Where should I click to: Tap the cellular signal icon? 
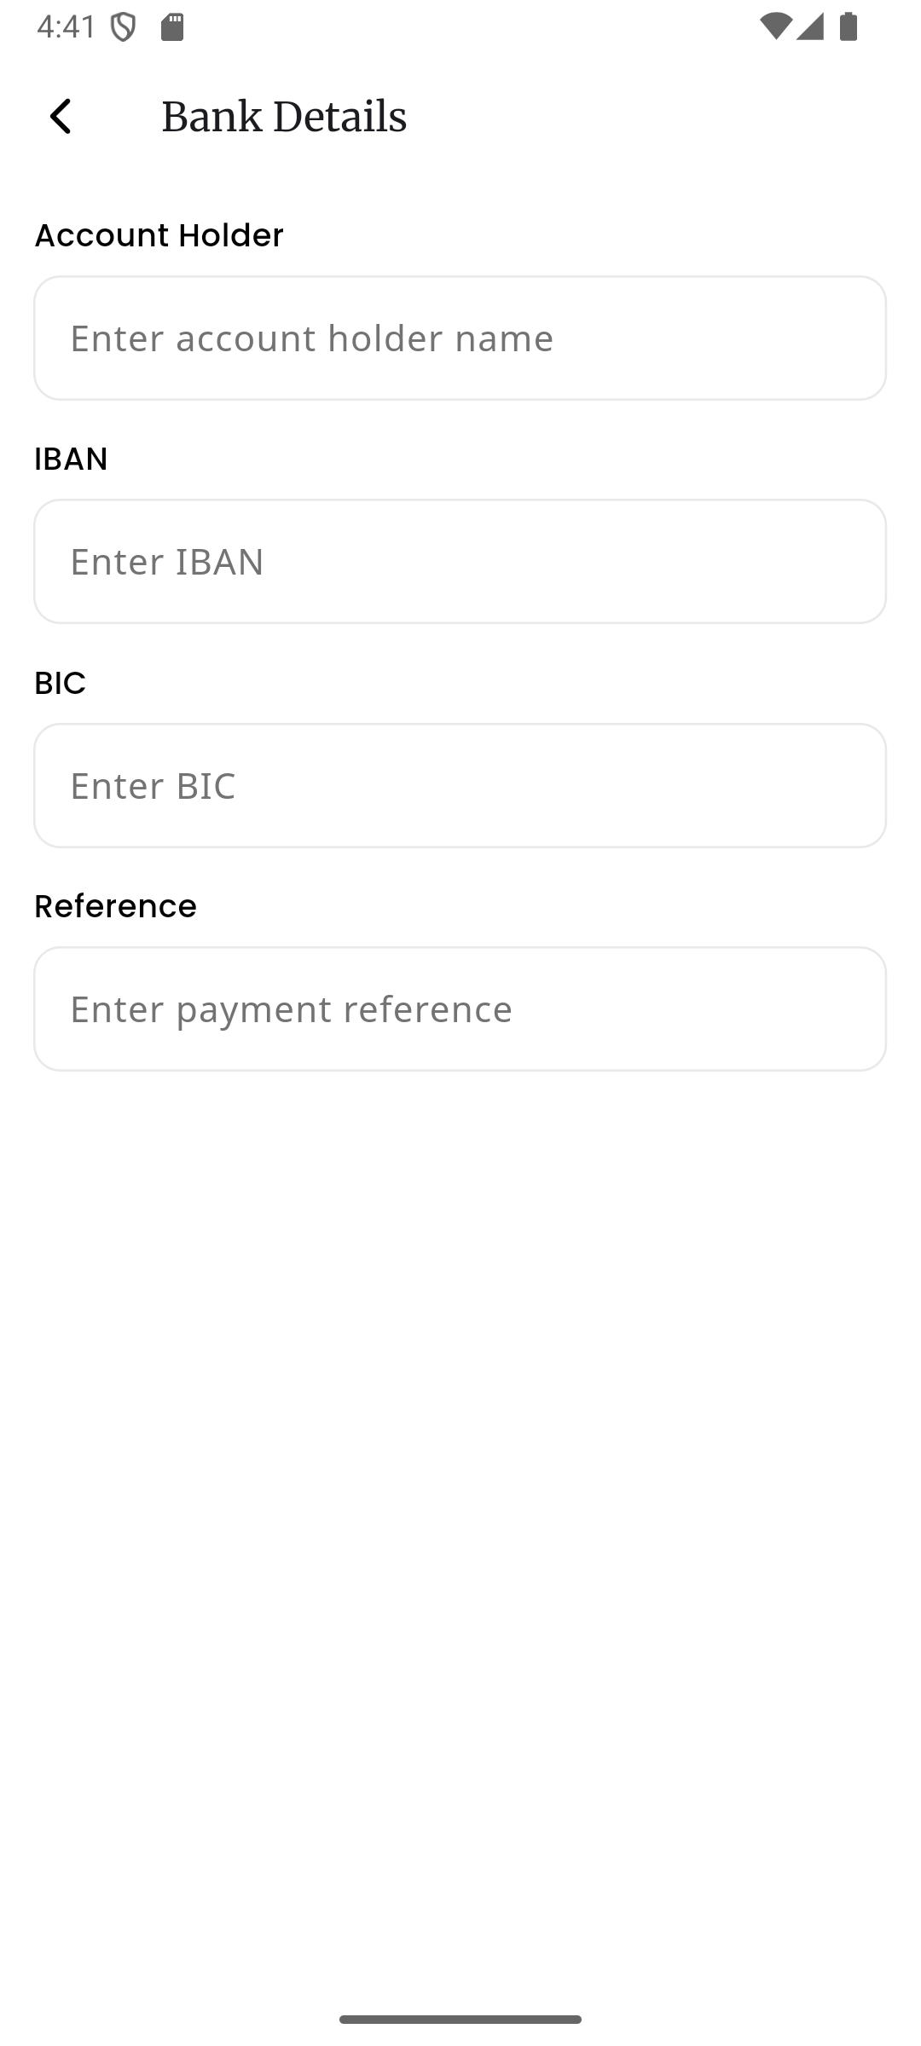click(x=810, y=27)
